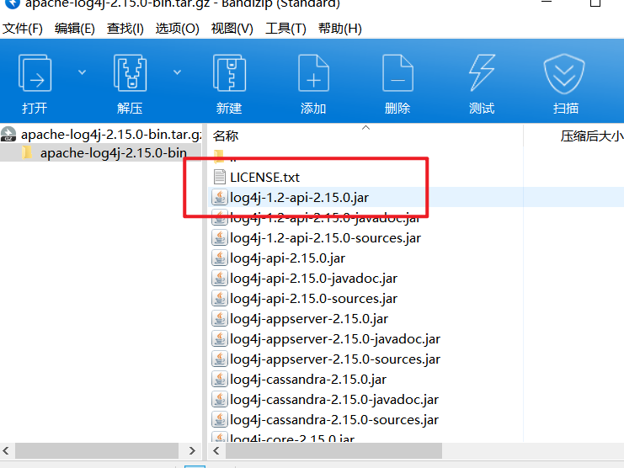Open the 选项(O) menu
This screenshot has width=624, height=468.
tap(177, 29)
